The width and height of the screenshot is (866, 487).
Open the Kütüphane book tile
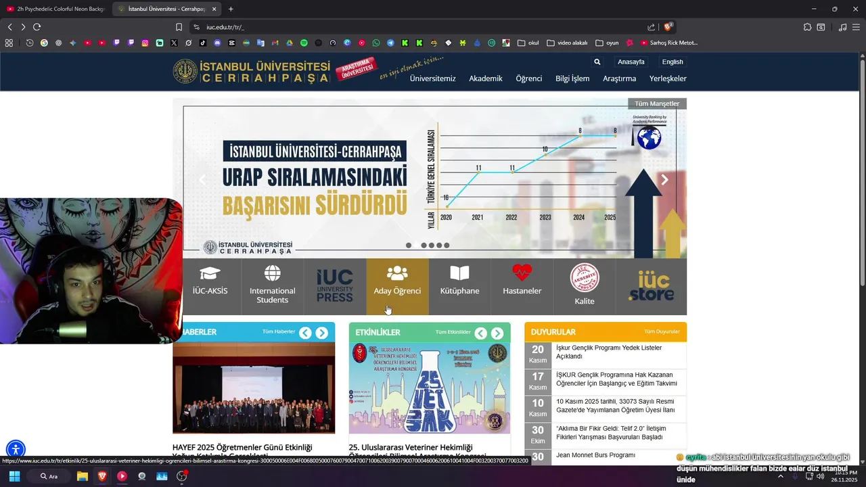pyautogui.click(x=459, y=287)
